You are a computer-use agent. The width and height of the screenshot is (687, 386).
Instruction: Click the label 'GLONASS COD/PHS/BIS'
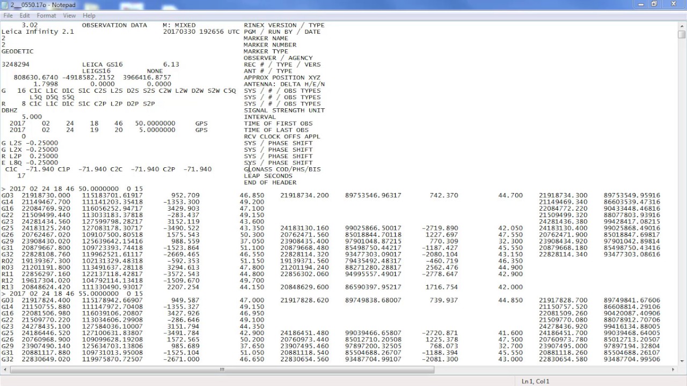pos(282,169)
